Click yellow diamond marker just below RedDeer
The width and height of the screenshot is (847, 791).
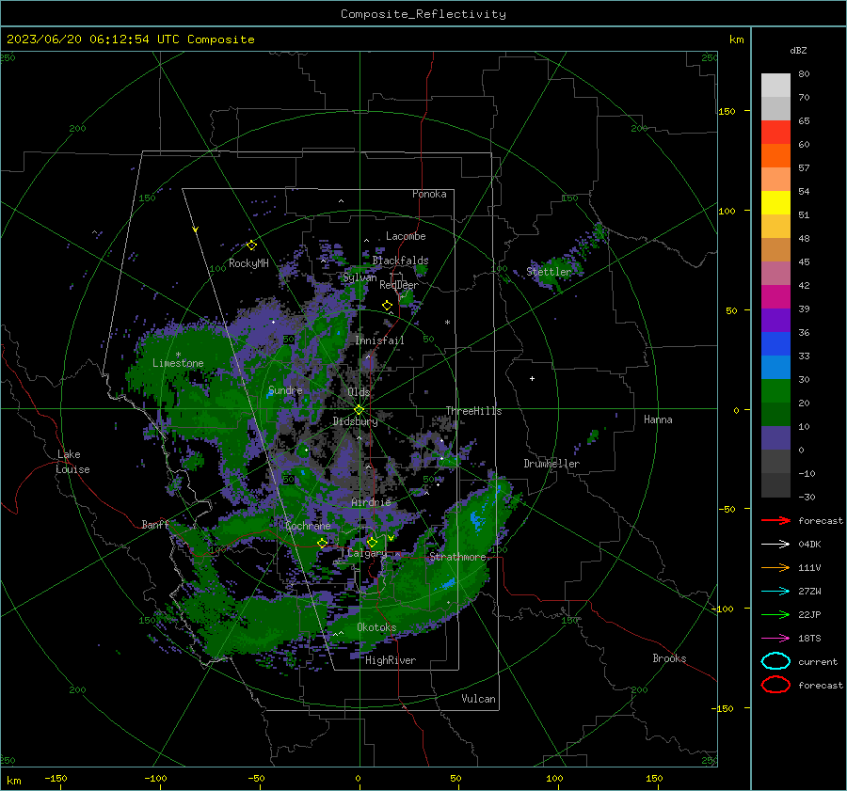point(387,306)
